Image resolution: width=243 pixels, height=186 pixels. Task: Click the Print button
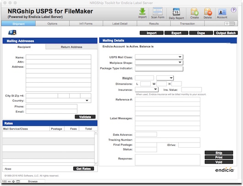tap(219, 157)
